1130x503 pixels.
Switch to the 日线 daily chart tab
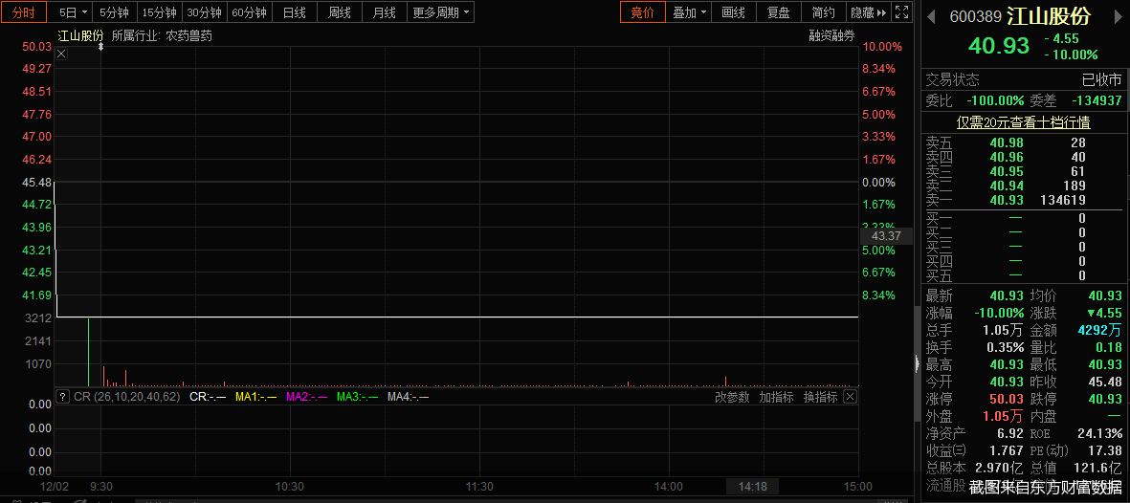point(295,12)
